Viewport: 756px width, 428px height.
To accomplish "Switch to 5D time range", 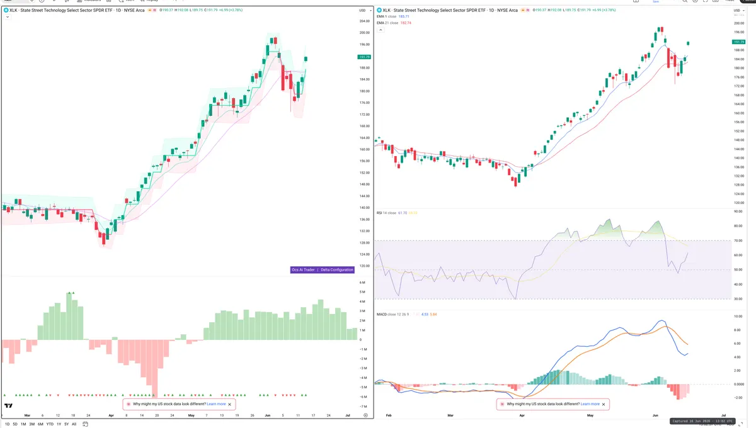I will coord(15,424).
